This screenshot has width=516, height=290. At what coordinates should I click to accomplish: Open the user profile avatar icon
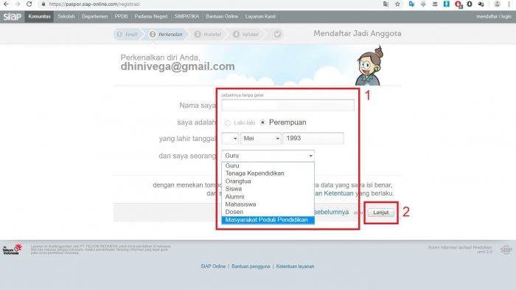[498, 4]
